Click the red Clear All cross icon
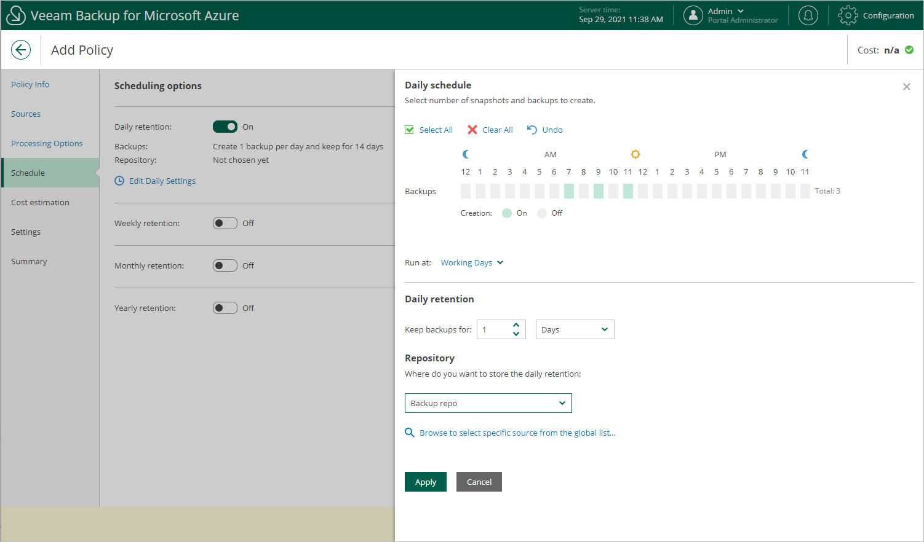924x542 pixels. point(472,130)
